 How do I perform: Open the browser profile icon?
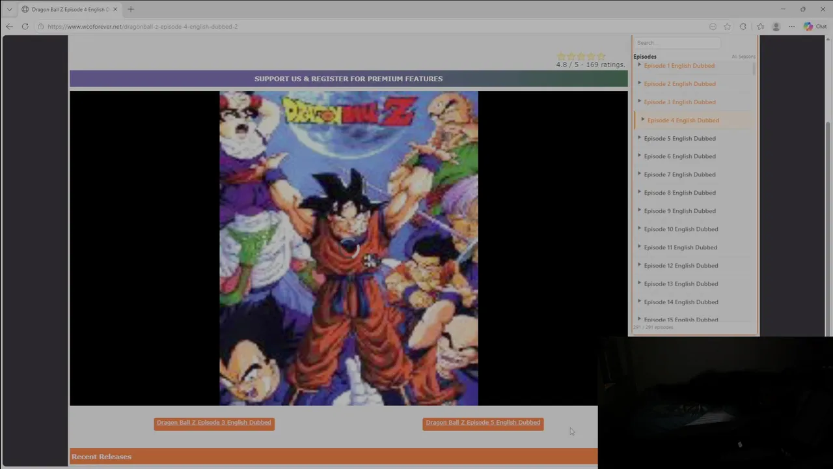point(776,27)
